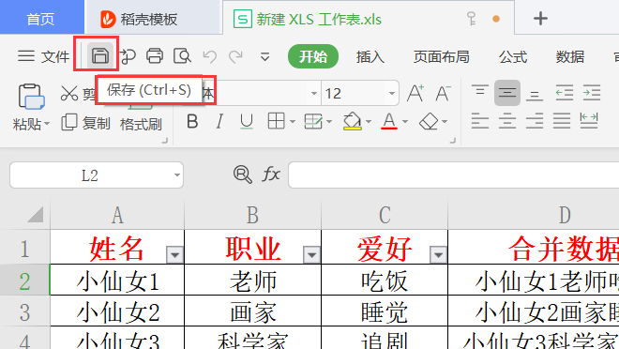Add a new tab with plus button
Screen dimensions: 619x349
(540, 18)
